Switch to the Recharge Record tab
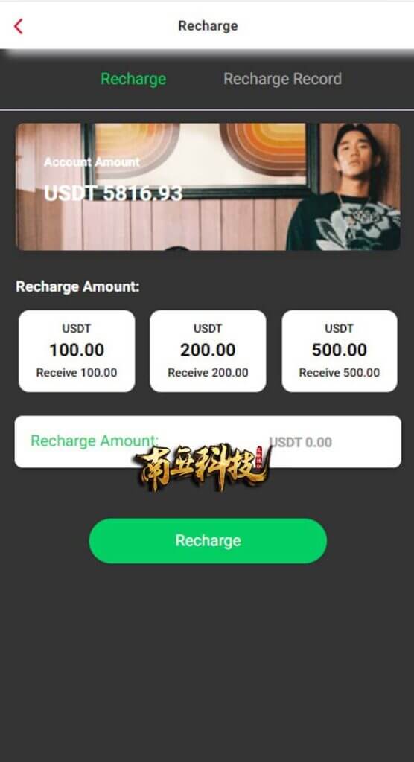This screenshot has height=762, width=414. [x=282, y=79]
